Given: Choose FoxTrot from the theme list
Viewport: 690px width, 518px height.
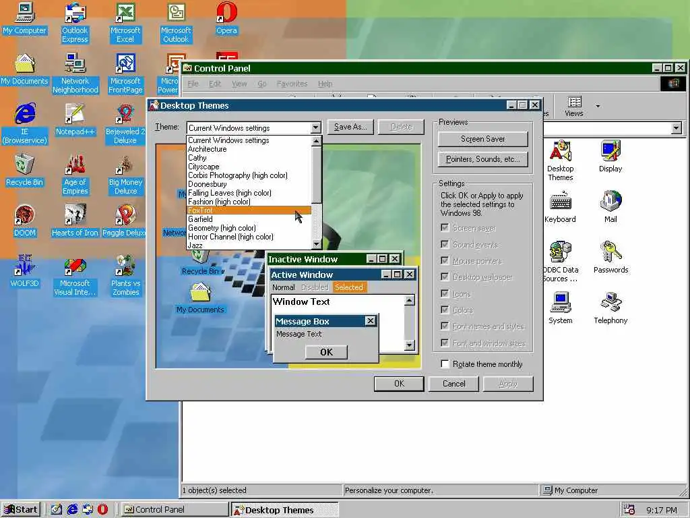Looking at the screenshot, I should tap(249, 210).
